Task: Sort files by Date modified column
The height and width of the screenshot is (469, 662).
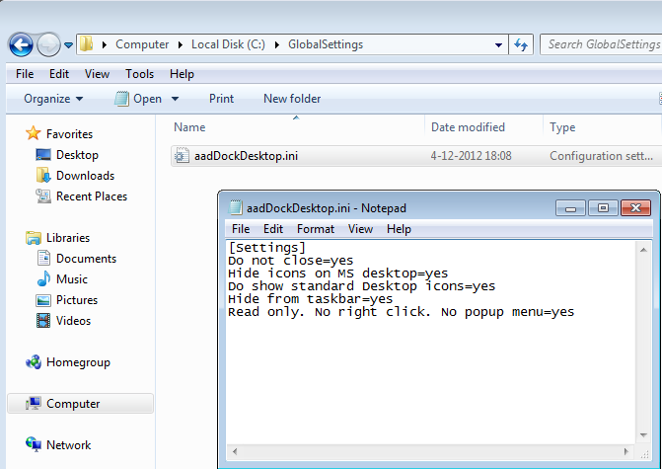Action: point(468,127)
